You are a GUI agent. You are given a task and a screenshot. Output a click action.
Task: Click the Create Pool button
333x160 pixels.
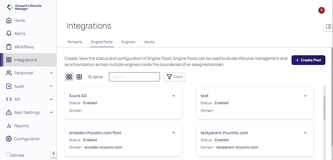308,60
